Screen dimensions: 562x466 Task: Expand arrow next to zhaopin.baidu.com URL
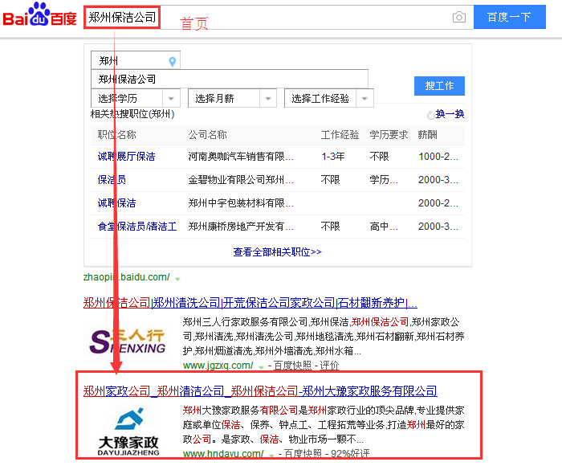pos(177,279)
